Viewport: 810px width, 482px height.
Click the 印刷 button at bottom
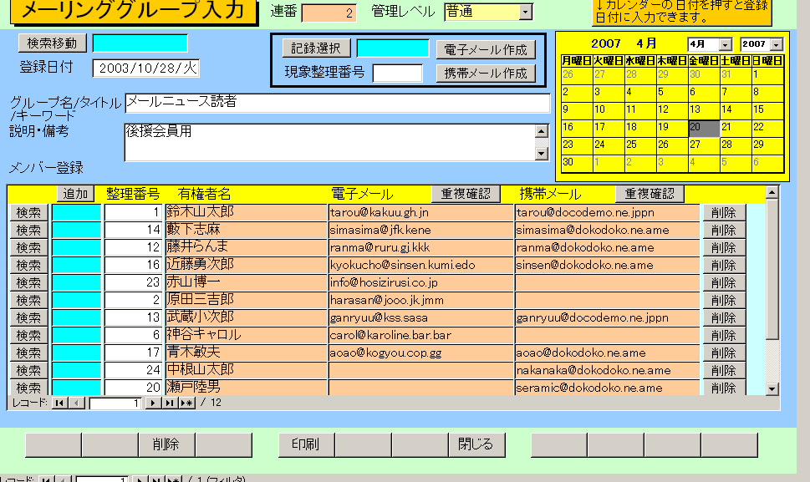tap(306, 445)
